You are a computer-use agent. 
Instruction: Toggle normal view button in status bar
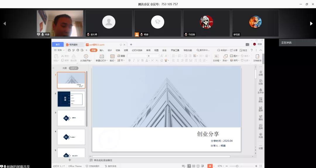coord(189,166)
